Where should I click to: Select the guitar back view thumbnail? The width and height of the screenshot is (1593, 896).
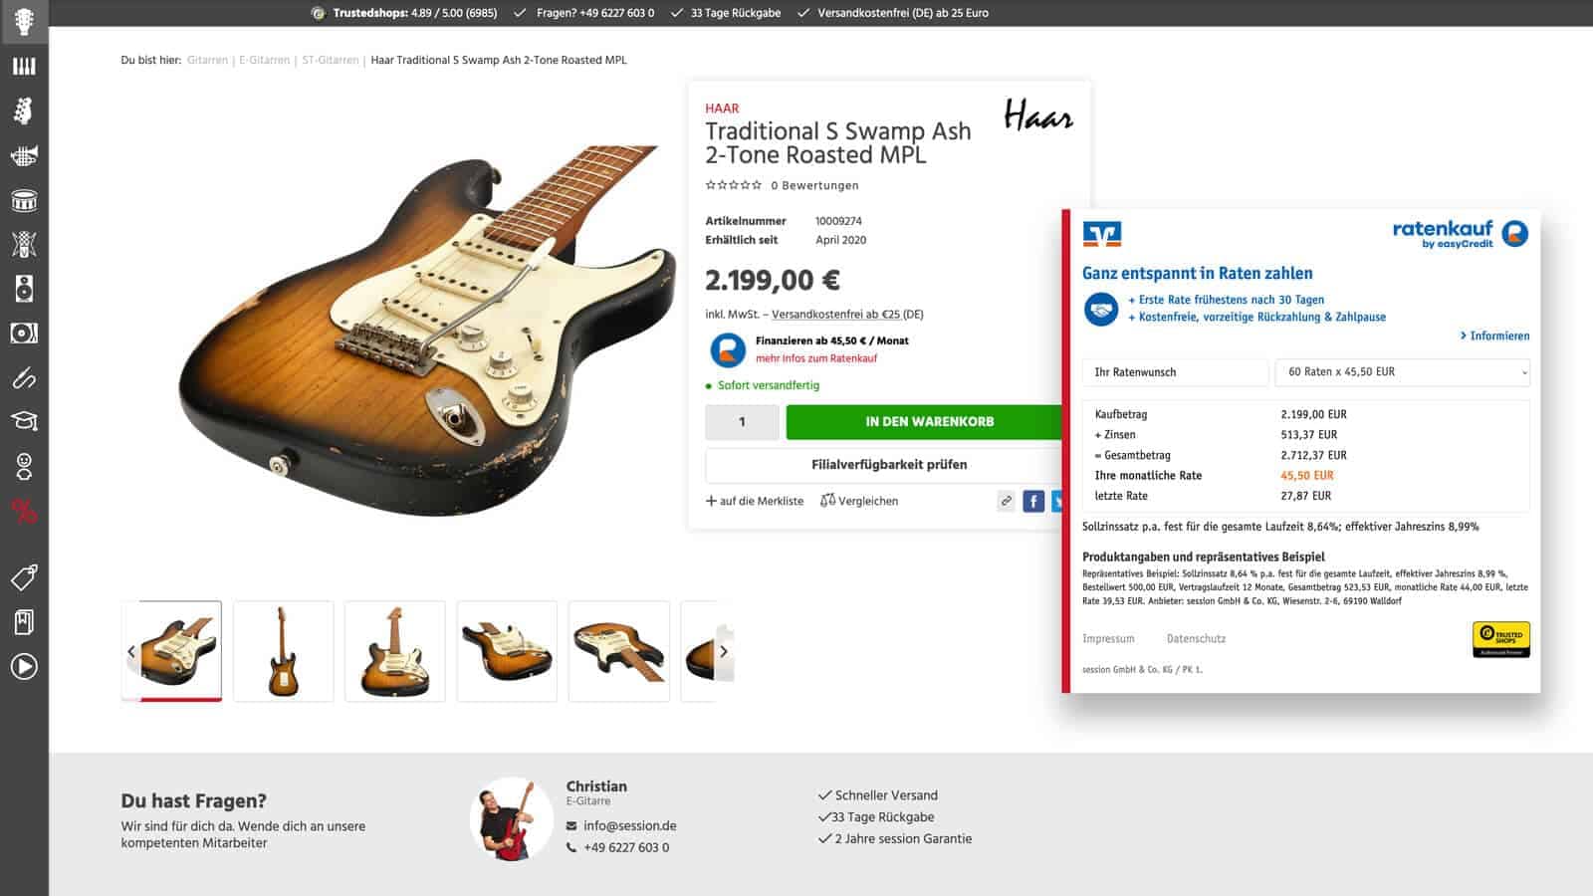click(x=284, y=651)
